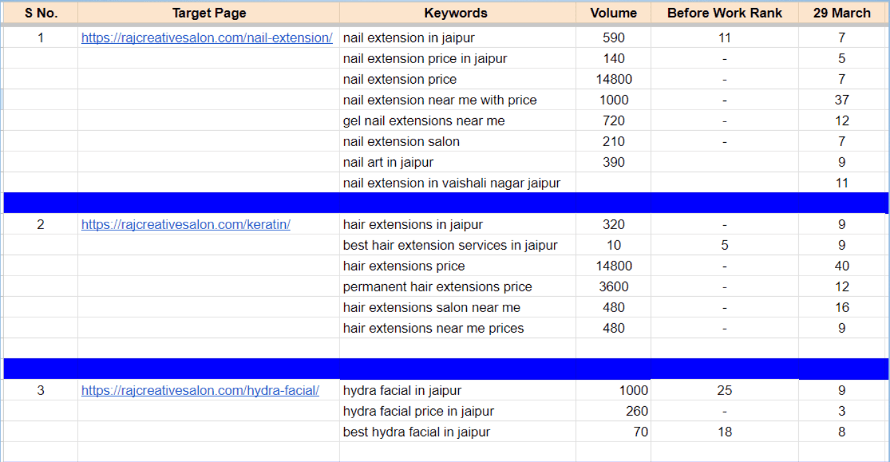Image resolution: width=890 pixels, height=462 pixels.
Task: Select the volume value 590
Action: click(613, 38)
